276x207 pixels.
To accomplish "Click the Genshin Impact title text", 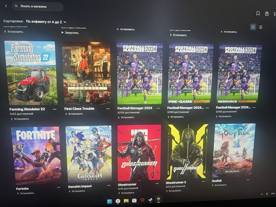I will (x=80, y=186).
